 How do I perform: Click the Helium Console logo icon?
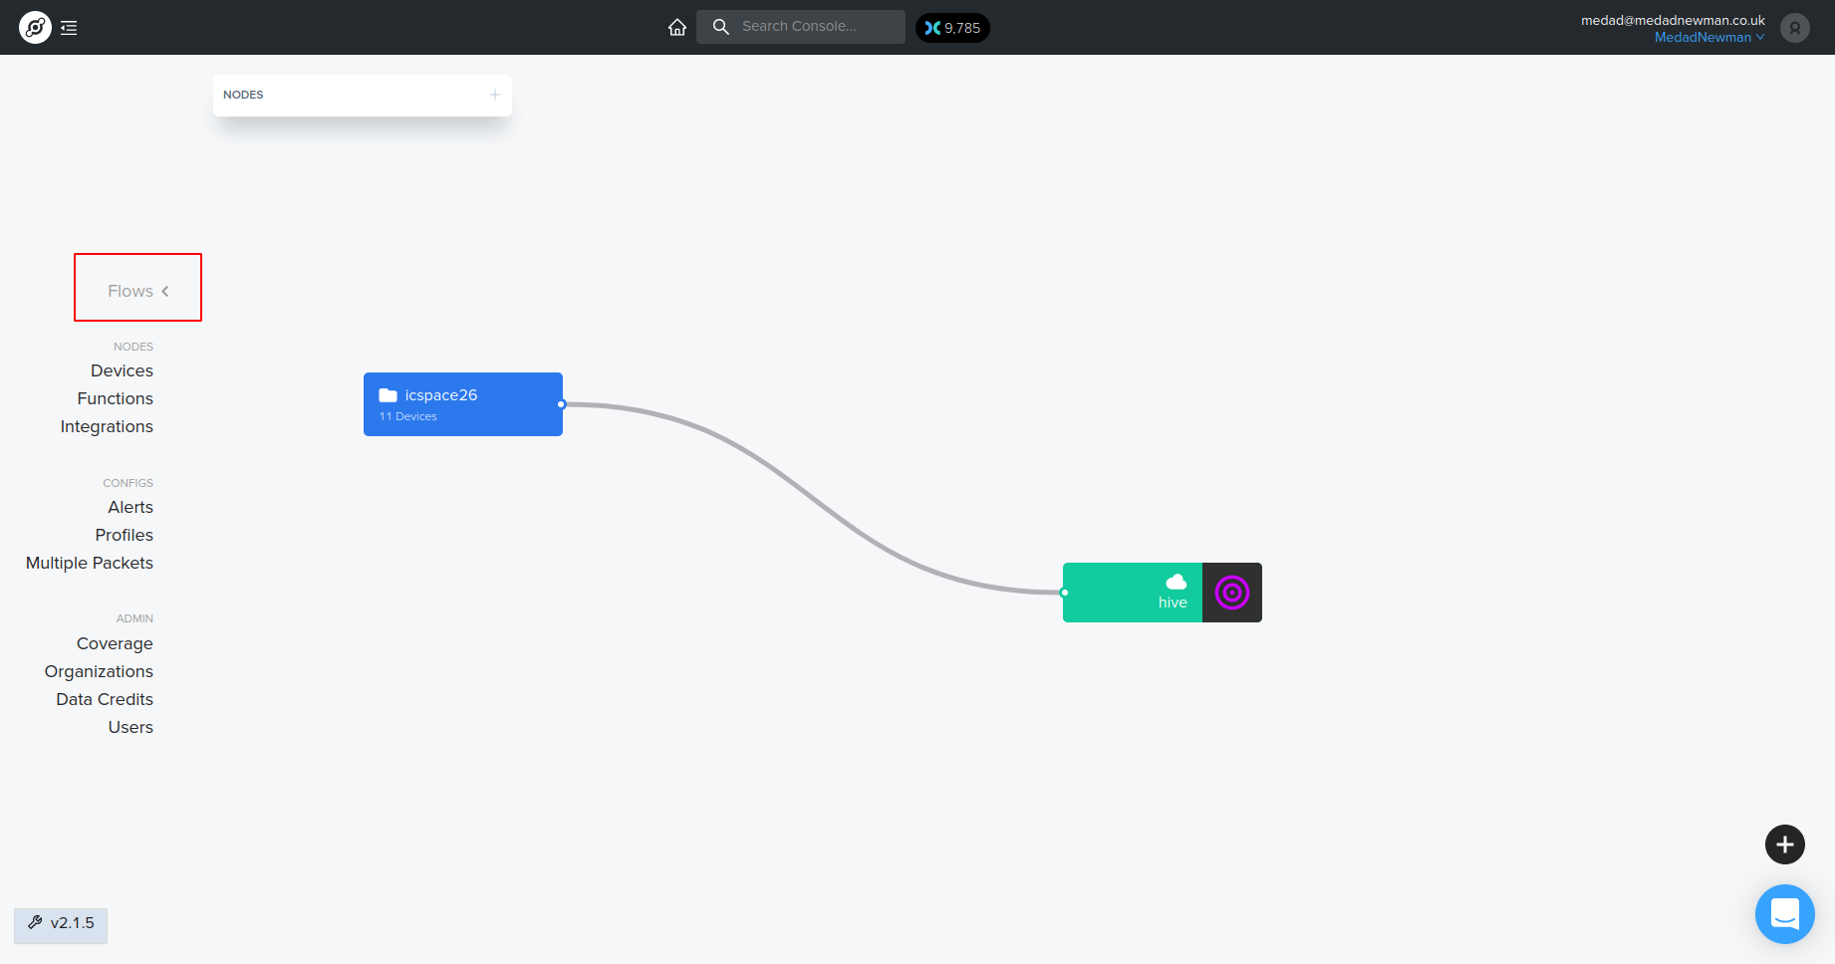35,27
